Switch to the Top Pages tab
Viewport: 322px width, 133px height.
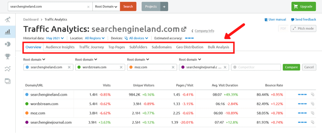tap(117, 47)
